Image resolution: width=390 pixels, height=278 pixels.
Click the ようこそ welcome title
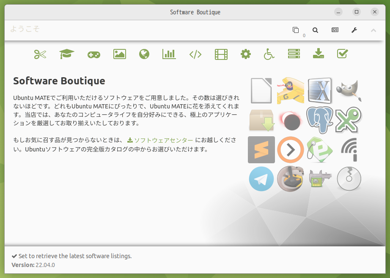point(25,29)
